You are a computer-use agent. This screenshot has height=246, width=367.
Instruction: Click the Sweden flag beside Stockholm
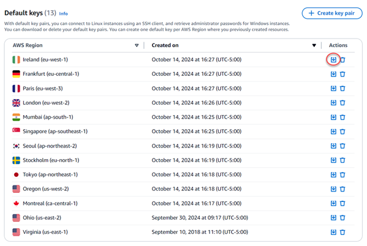[x=16, y=160]
